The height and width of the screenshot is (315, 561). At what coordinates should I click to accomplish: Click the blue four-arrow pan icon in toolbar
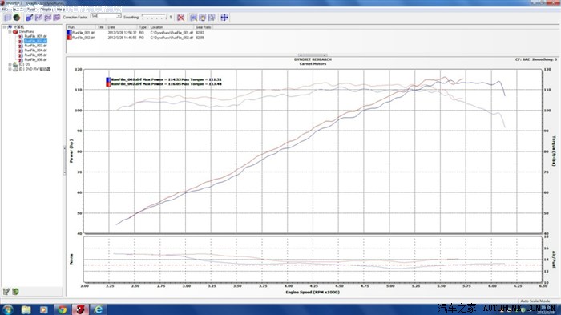tap(224, 17)
